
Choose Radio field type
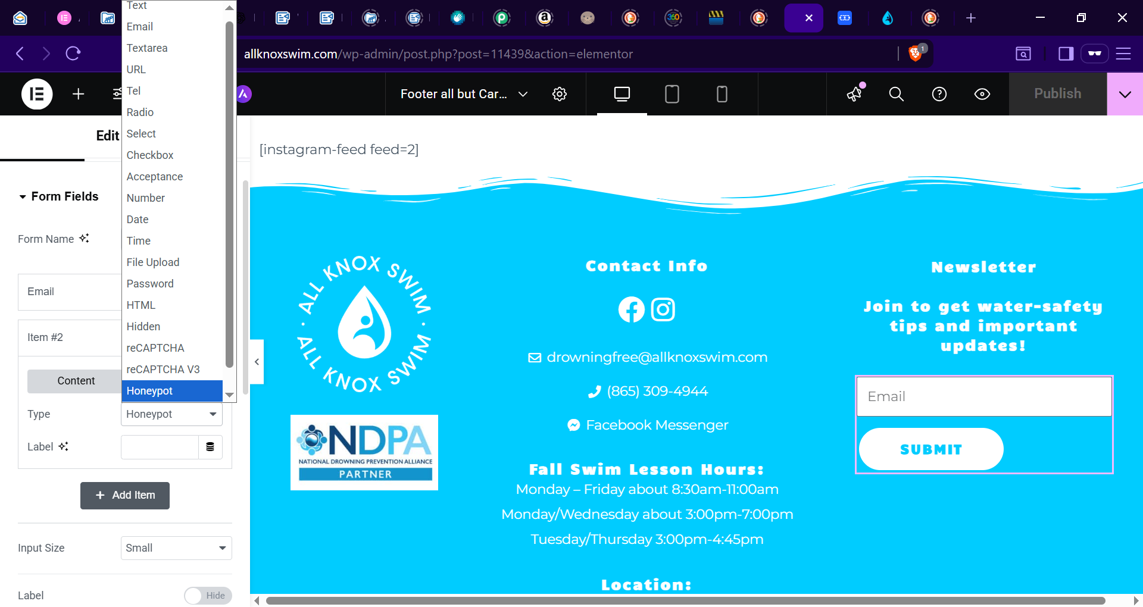click(x=172, y=112)
